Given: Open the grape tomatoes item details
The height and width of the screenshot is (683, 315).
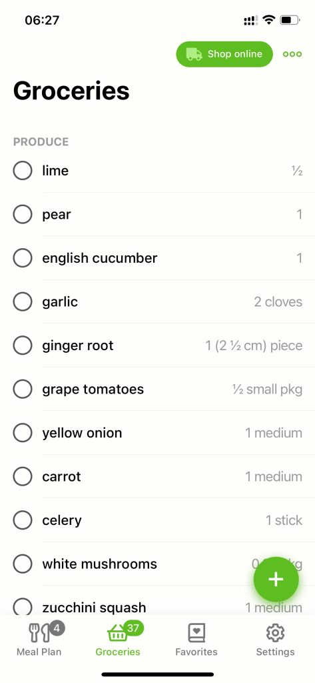Looking at the screenshot, I should (x=157, y=389).
